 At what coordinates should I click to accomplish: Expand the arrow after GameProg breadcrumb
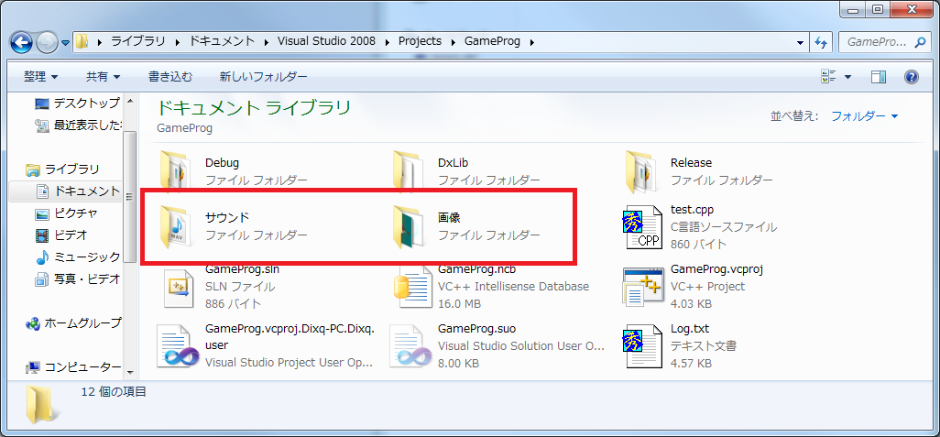(x=531, y=42)
